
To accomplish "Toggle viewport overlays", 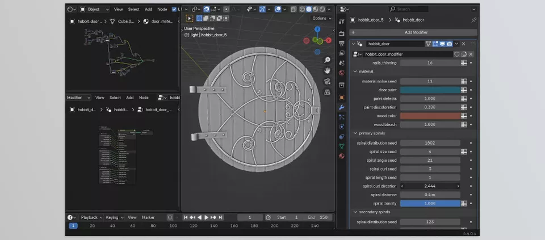I will pyautogui.click(x=278, y=10).
